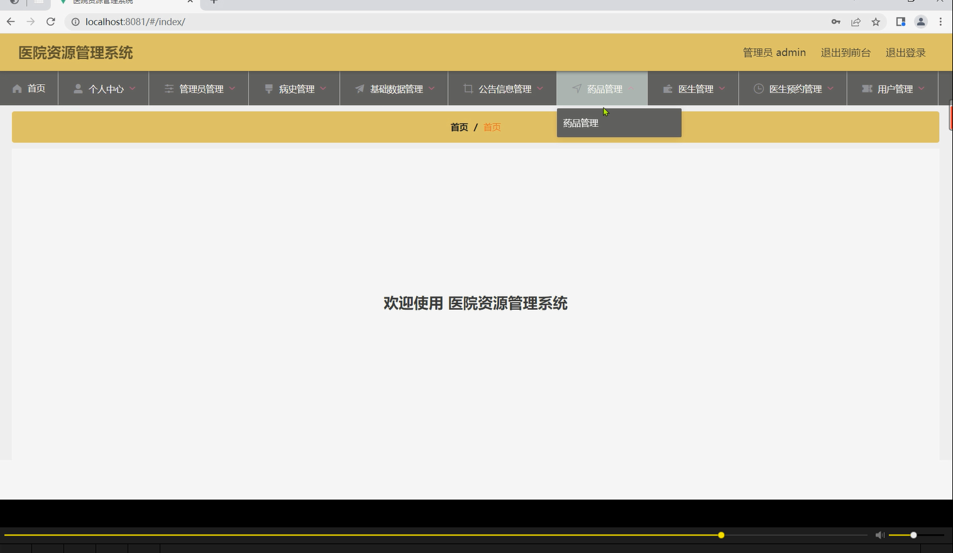The height and width of the screenshot is (553, 953).
Task: Close the current browser tab
Action: (190, 2)
